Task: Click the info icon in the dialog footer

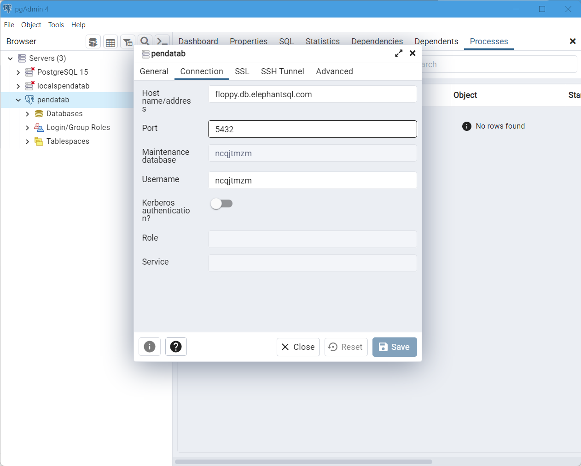Action: pos(150,347)
